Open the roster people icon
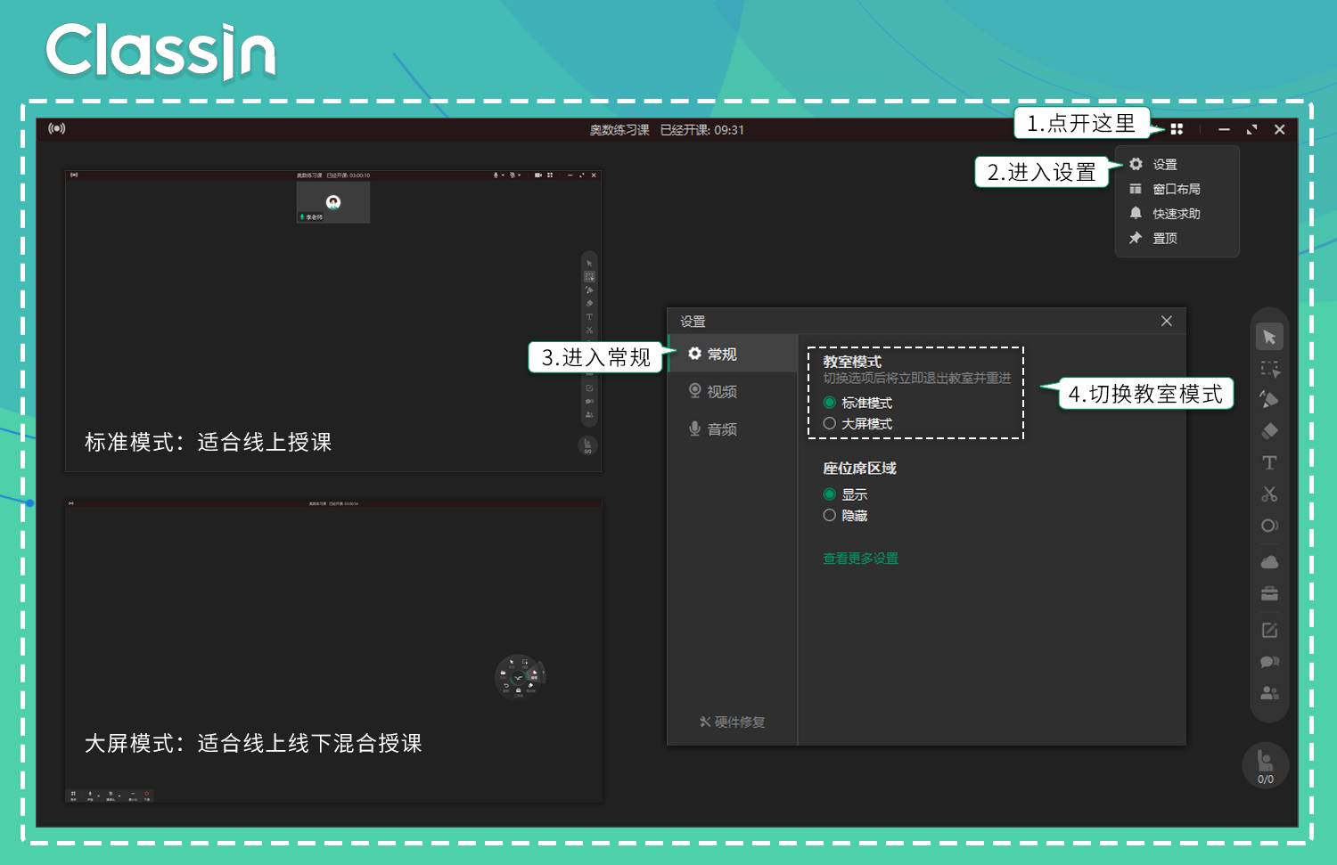 tap(1269, 693)
